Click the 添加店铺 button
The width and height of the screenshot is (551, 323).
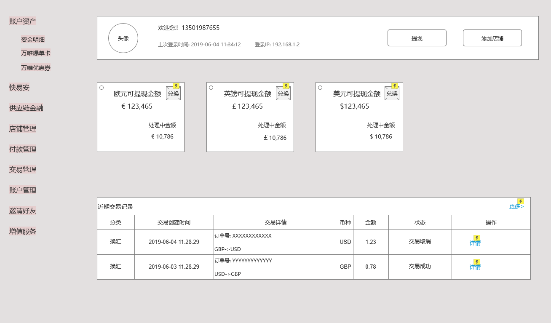492,38
